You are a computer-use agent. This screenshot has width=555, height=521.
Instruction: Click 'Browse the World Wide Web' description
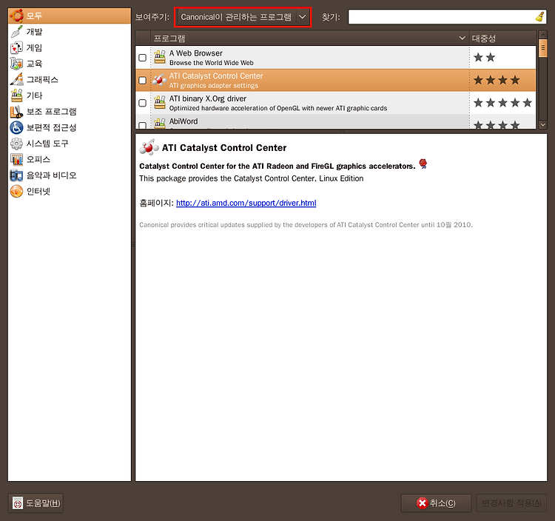(x=212, y=63)
